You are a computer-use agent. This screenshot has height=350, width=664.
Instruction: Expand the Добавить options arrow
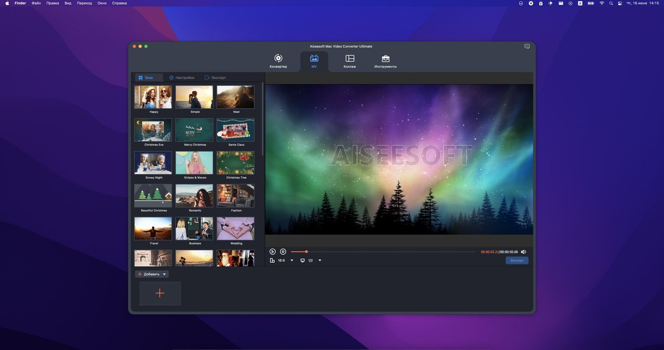[x=164, y=274]
